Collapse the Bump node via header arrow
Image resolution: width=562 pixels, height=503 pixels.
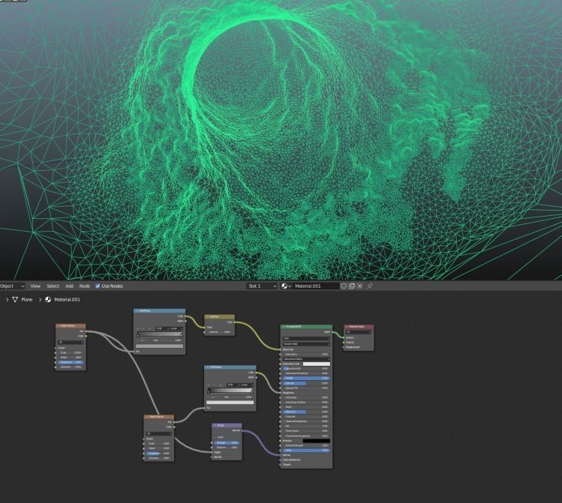click(215, 426)
